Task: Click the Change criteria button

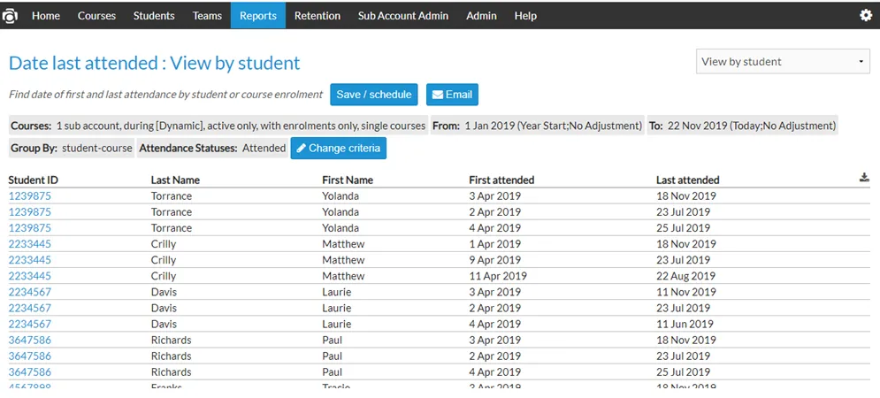Action: [339, 149]
